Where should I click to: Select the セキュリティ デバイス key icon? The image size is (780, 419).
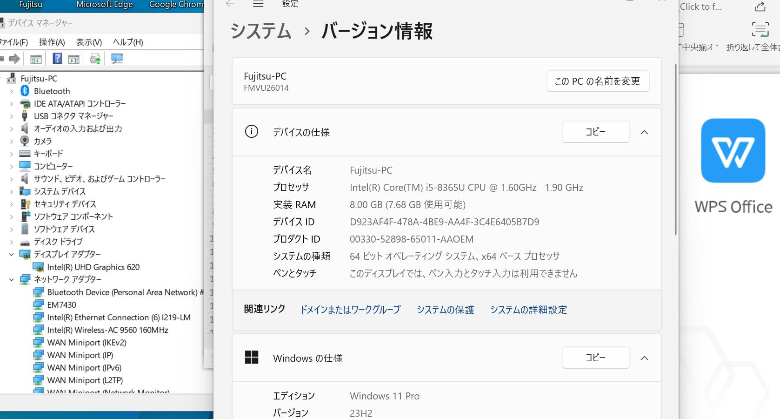coord(26,204)
